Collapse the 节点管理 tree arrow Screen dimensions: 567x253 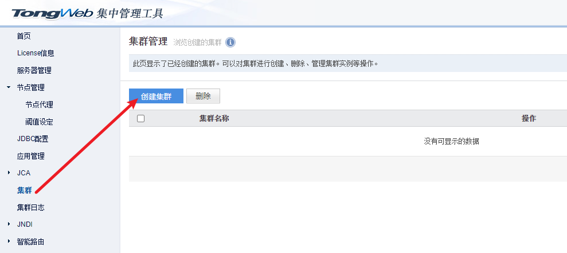click(9, 87)
